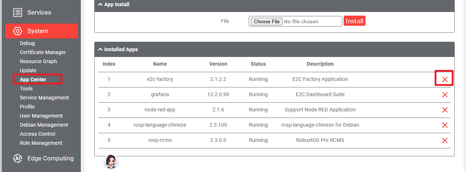Open Role Management settings
The image size is (466, 172).
(x=41, y=143)
